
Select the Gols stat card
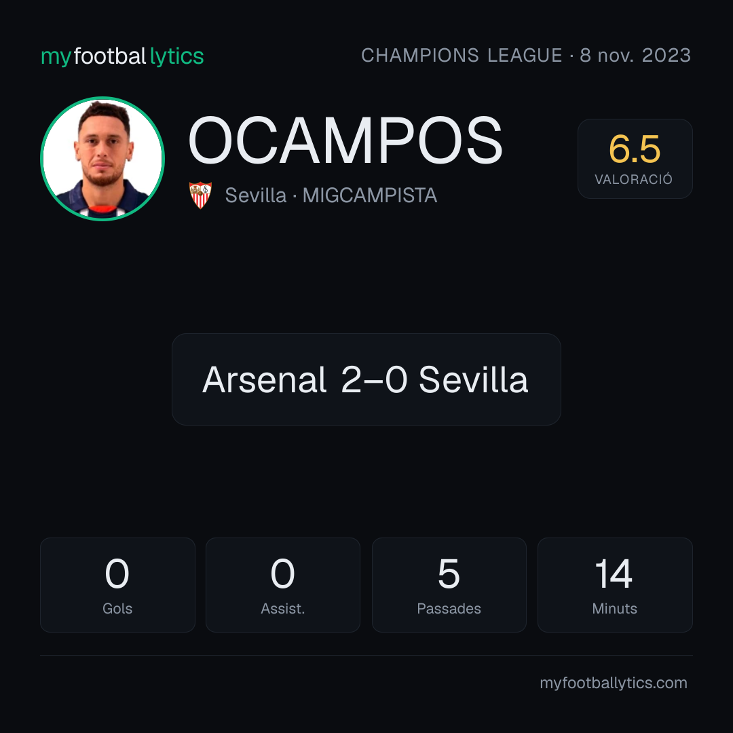pos(117,585)
